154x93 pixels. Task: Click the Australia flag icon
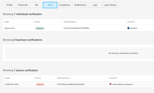(x=128, y=28)
